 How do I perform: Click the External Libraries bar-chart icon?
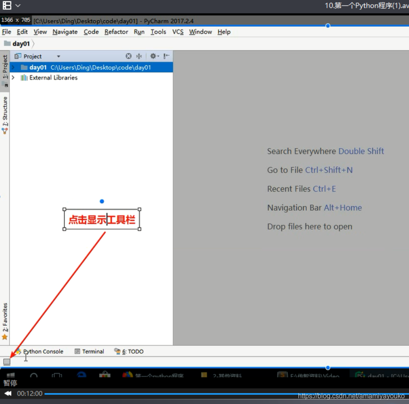coord(24,78)
